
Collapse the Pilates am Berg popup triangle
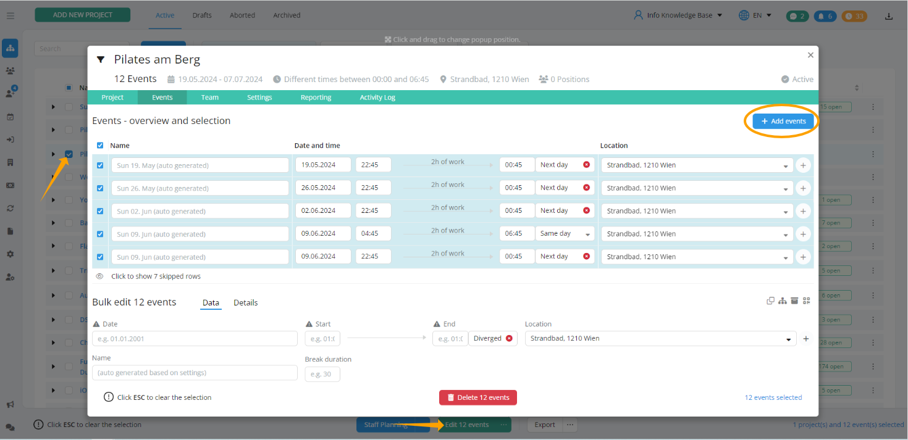coord(101,60)
